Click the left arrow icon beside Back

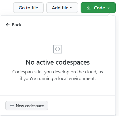(8, 25)
